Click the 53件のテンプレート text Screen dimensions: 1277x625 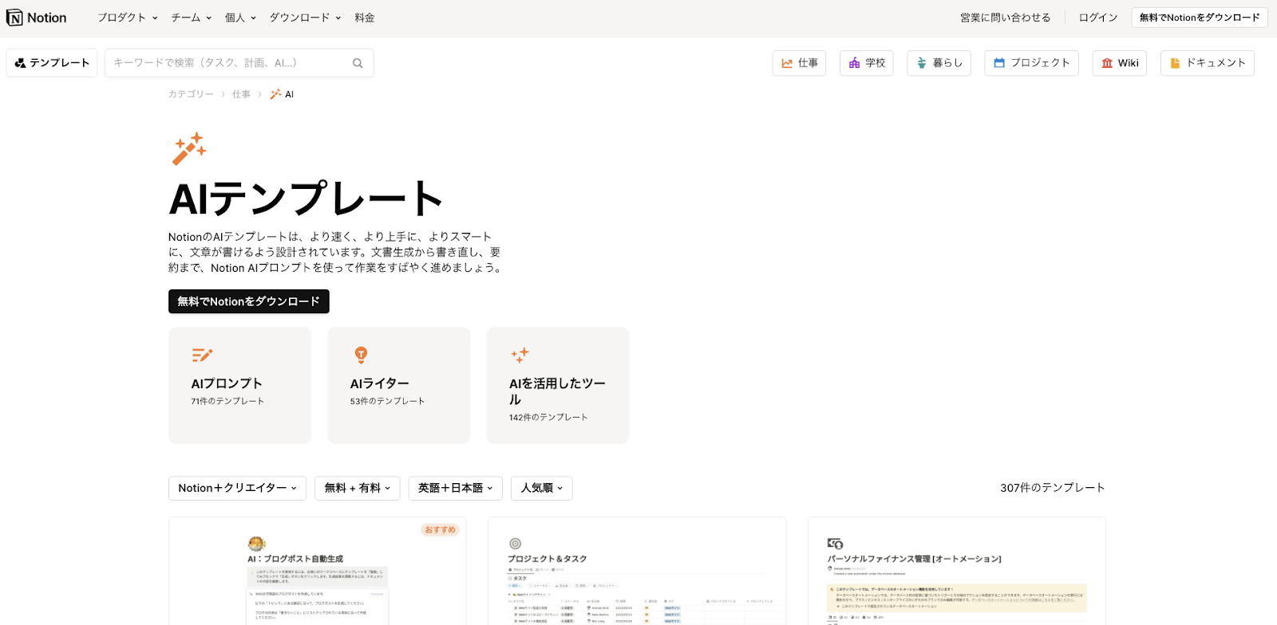tap(387, 401)
